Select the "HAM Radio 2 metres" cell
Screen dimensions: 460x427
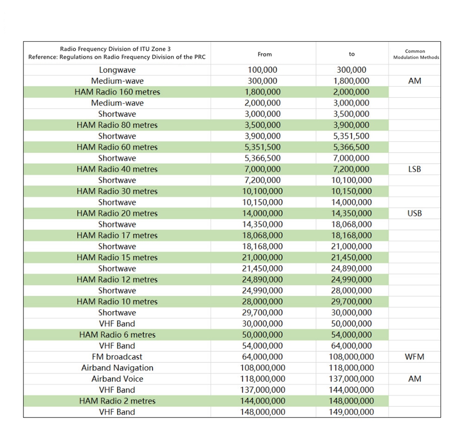(117, 401)
